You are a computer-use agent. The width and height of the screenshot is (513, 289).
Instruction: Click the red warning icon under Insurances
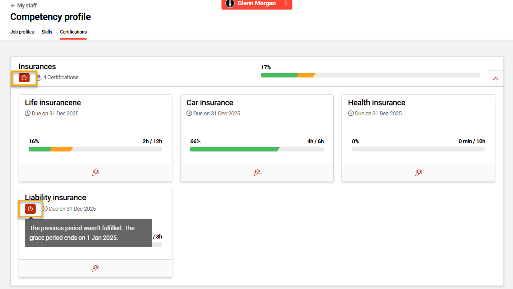click(x=24, y=78)
